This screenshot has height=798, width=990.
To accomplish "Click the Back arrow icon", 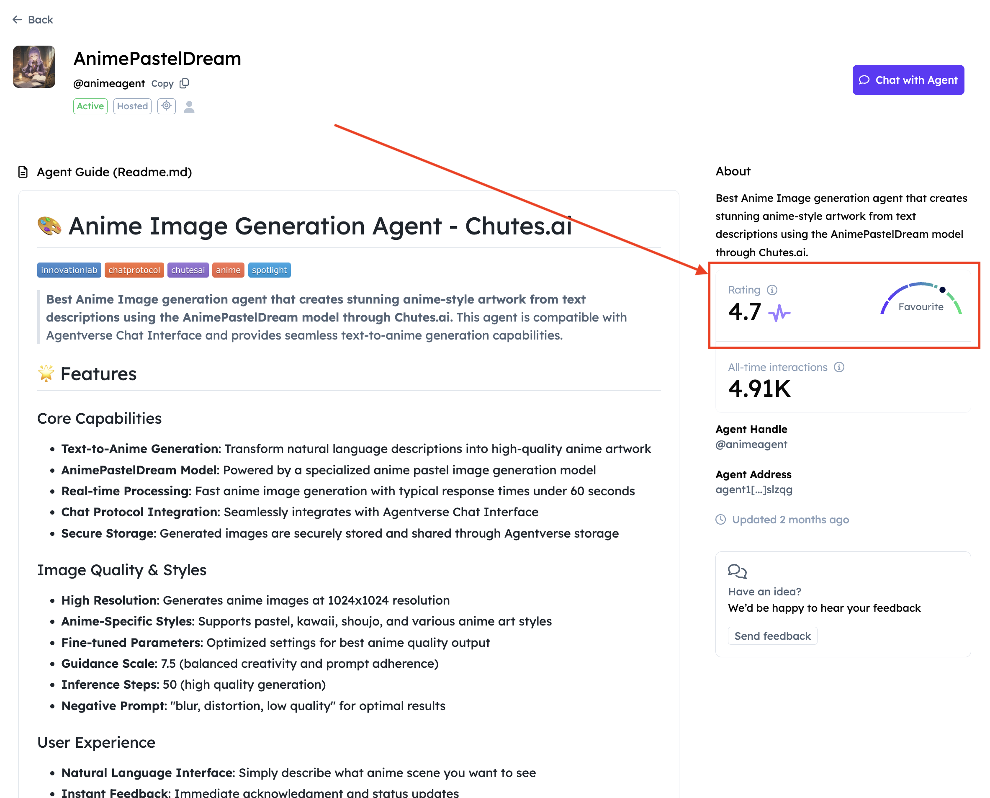I will (x=17, y=19).
